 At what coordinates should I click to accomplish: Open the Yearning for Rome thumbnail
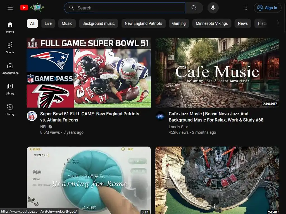[x=89, y=180]
